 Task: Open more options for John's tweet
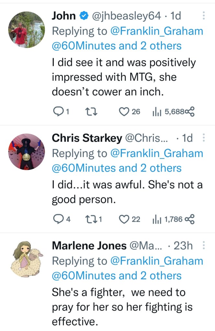(x=203, y=16)
